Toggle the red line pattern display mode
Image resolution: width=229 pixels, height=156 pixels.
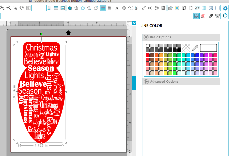[x=203, y=16]
